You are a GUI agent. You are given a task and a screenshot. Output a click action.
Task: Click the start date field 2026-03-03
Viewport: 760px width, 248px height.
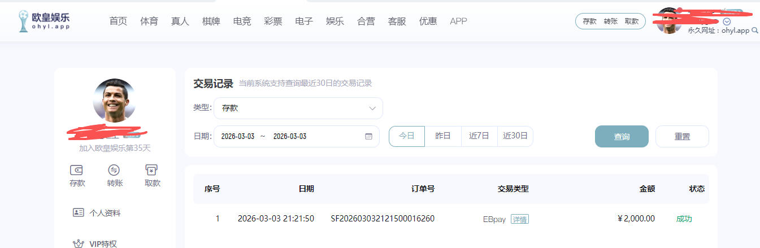pos(238,137)
